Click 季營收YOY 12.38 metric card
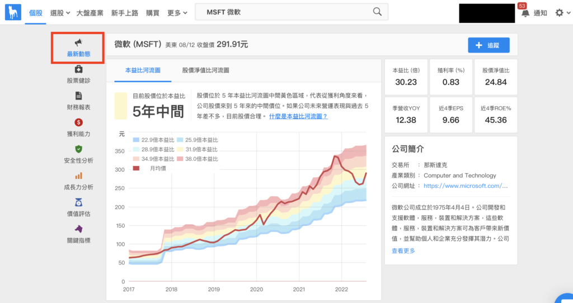The image size is (573, 303). coord(406,115)
